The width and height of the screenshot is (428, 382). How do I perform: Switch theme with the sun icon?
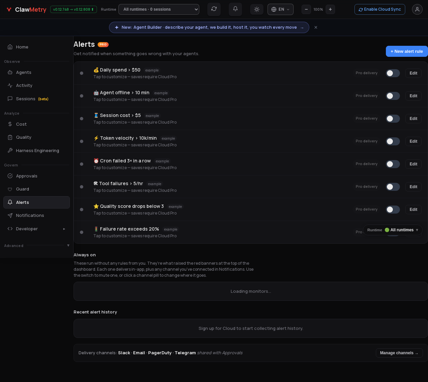point(257,9)
